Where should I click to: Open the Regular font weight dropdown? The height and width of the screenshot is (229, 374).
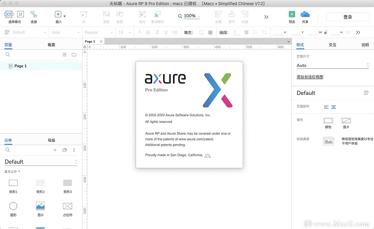(x=99, y=32)
